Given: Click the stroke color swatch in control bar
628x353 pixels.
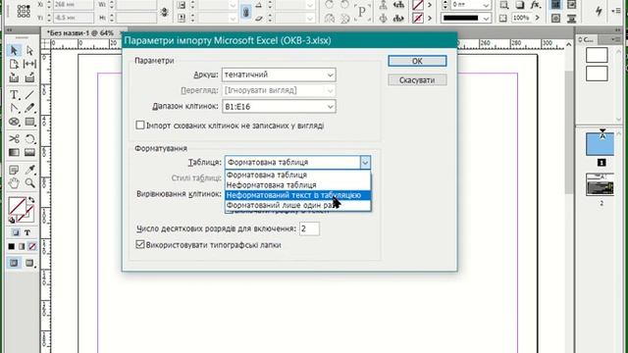Looking at the screenshot, I should [418, 18].
